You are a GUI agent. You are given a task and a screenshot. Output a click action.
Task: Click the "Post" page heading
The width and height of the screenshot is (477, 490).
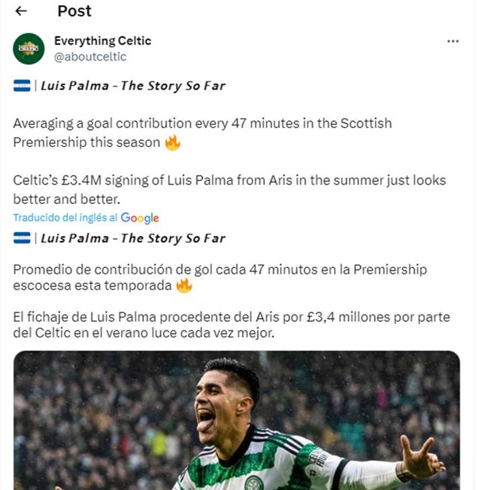pos(74,11)
